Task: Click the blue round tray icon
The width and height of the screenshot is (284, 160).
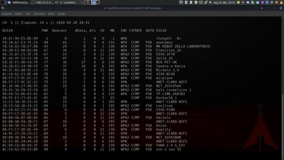Action: [257, 2]
